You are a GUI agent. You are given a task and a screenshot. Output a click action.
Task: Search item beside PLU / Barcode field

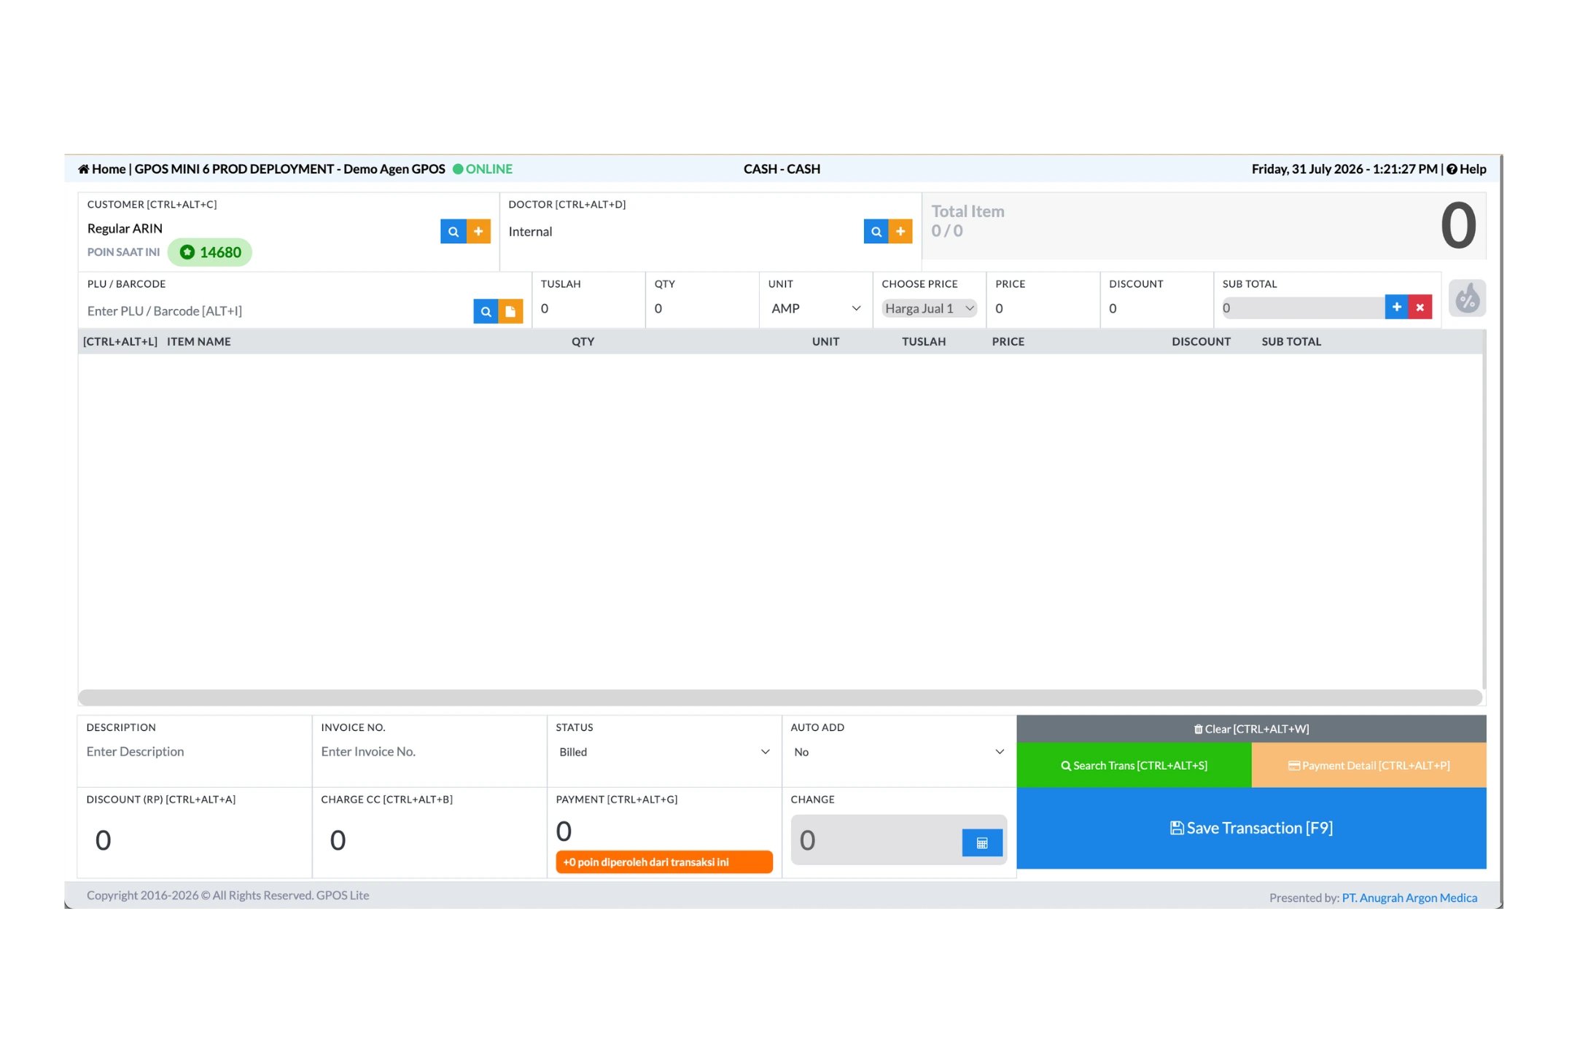pos(486,311)
